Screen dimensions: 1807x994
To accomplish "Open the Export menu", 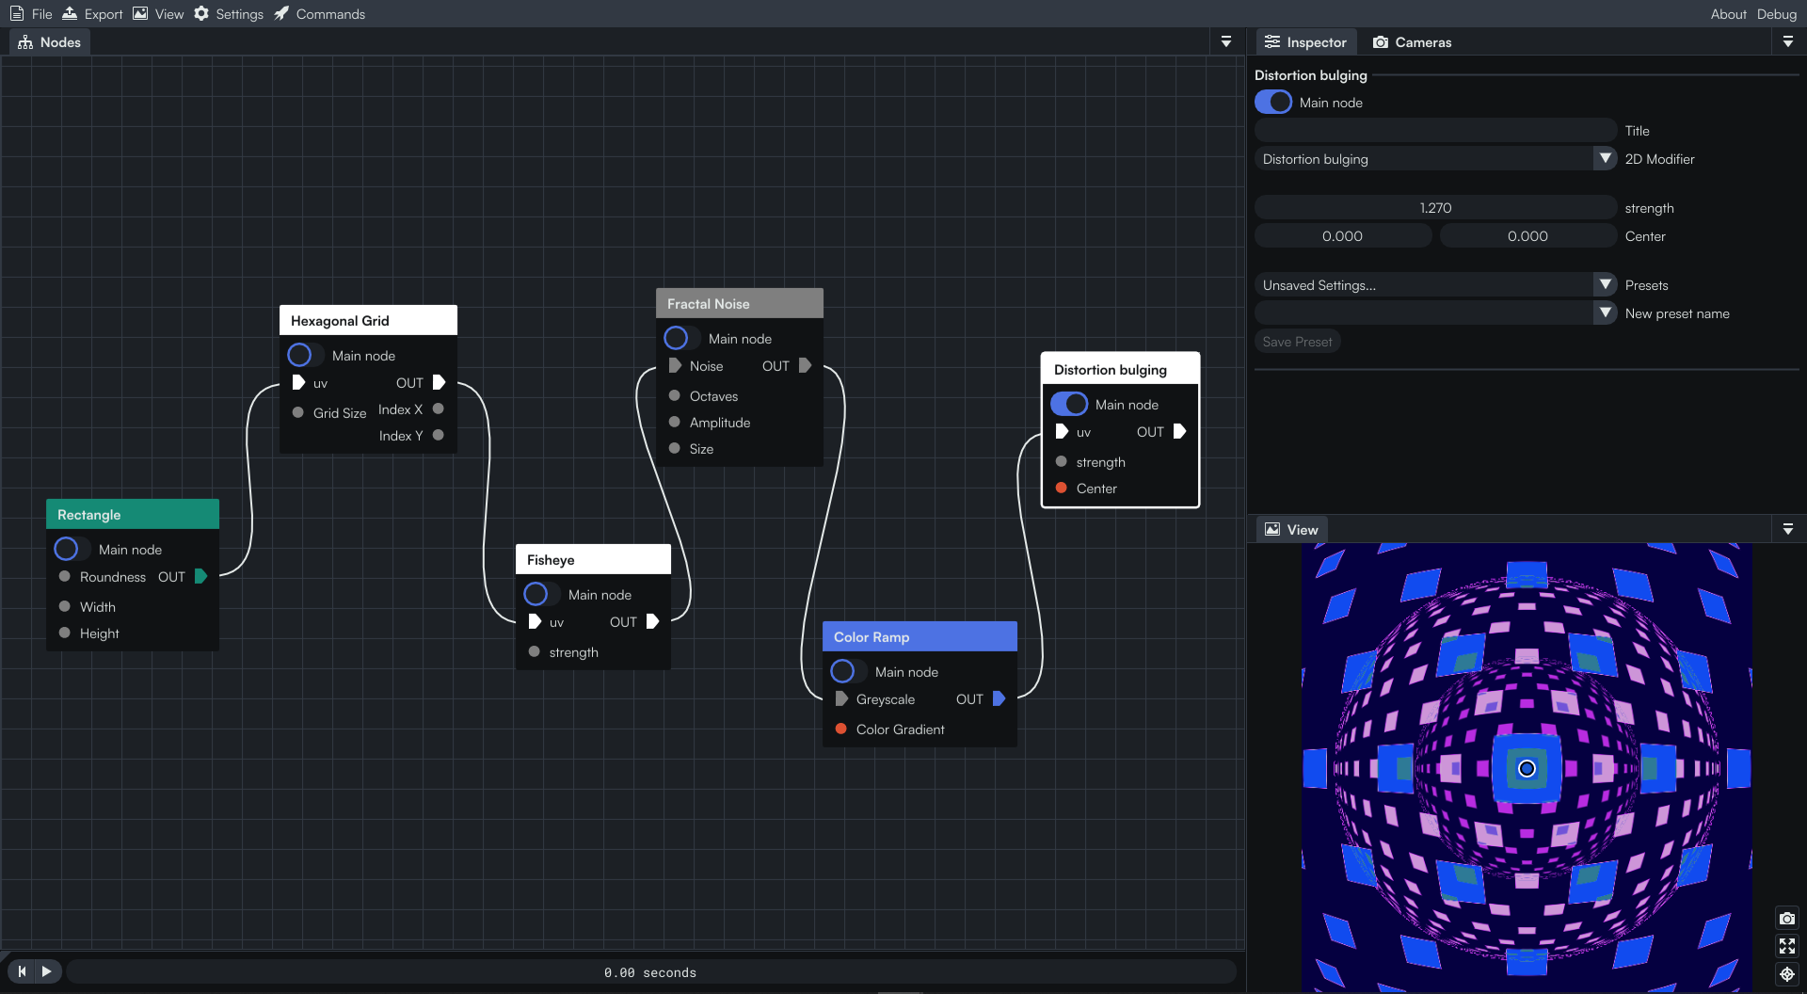I will tap(92, 13).
